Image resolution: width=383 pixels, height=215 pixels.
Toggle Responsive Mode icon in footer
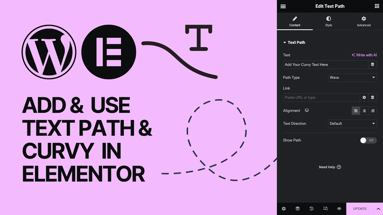coord(325,209)
